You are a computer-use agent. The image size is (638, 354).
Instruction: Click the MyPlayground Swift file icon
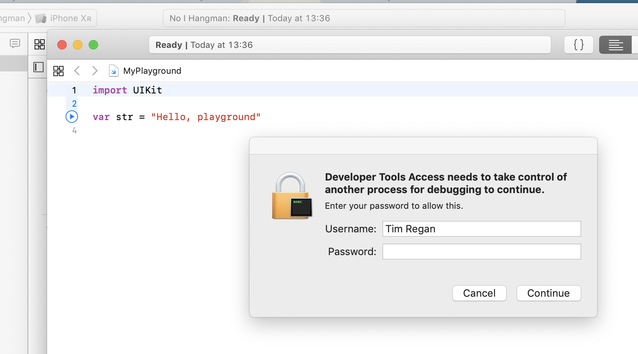click(x=113, y=71)
